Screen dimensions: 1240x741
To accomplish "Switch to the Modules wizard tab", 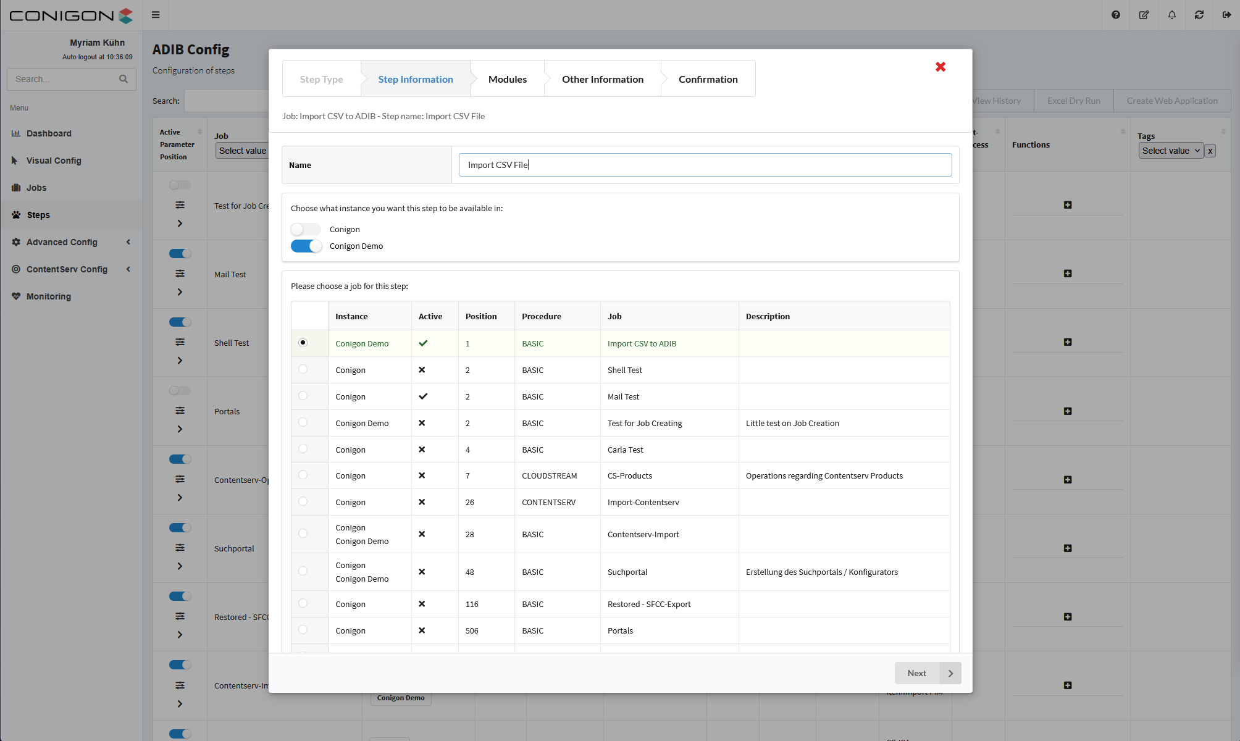I will [x=507, y=79].
